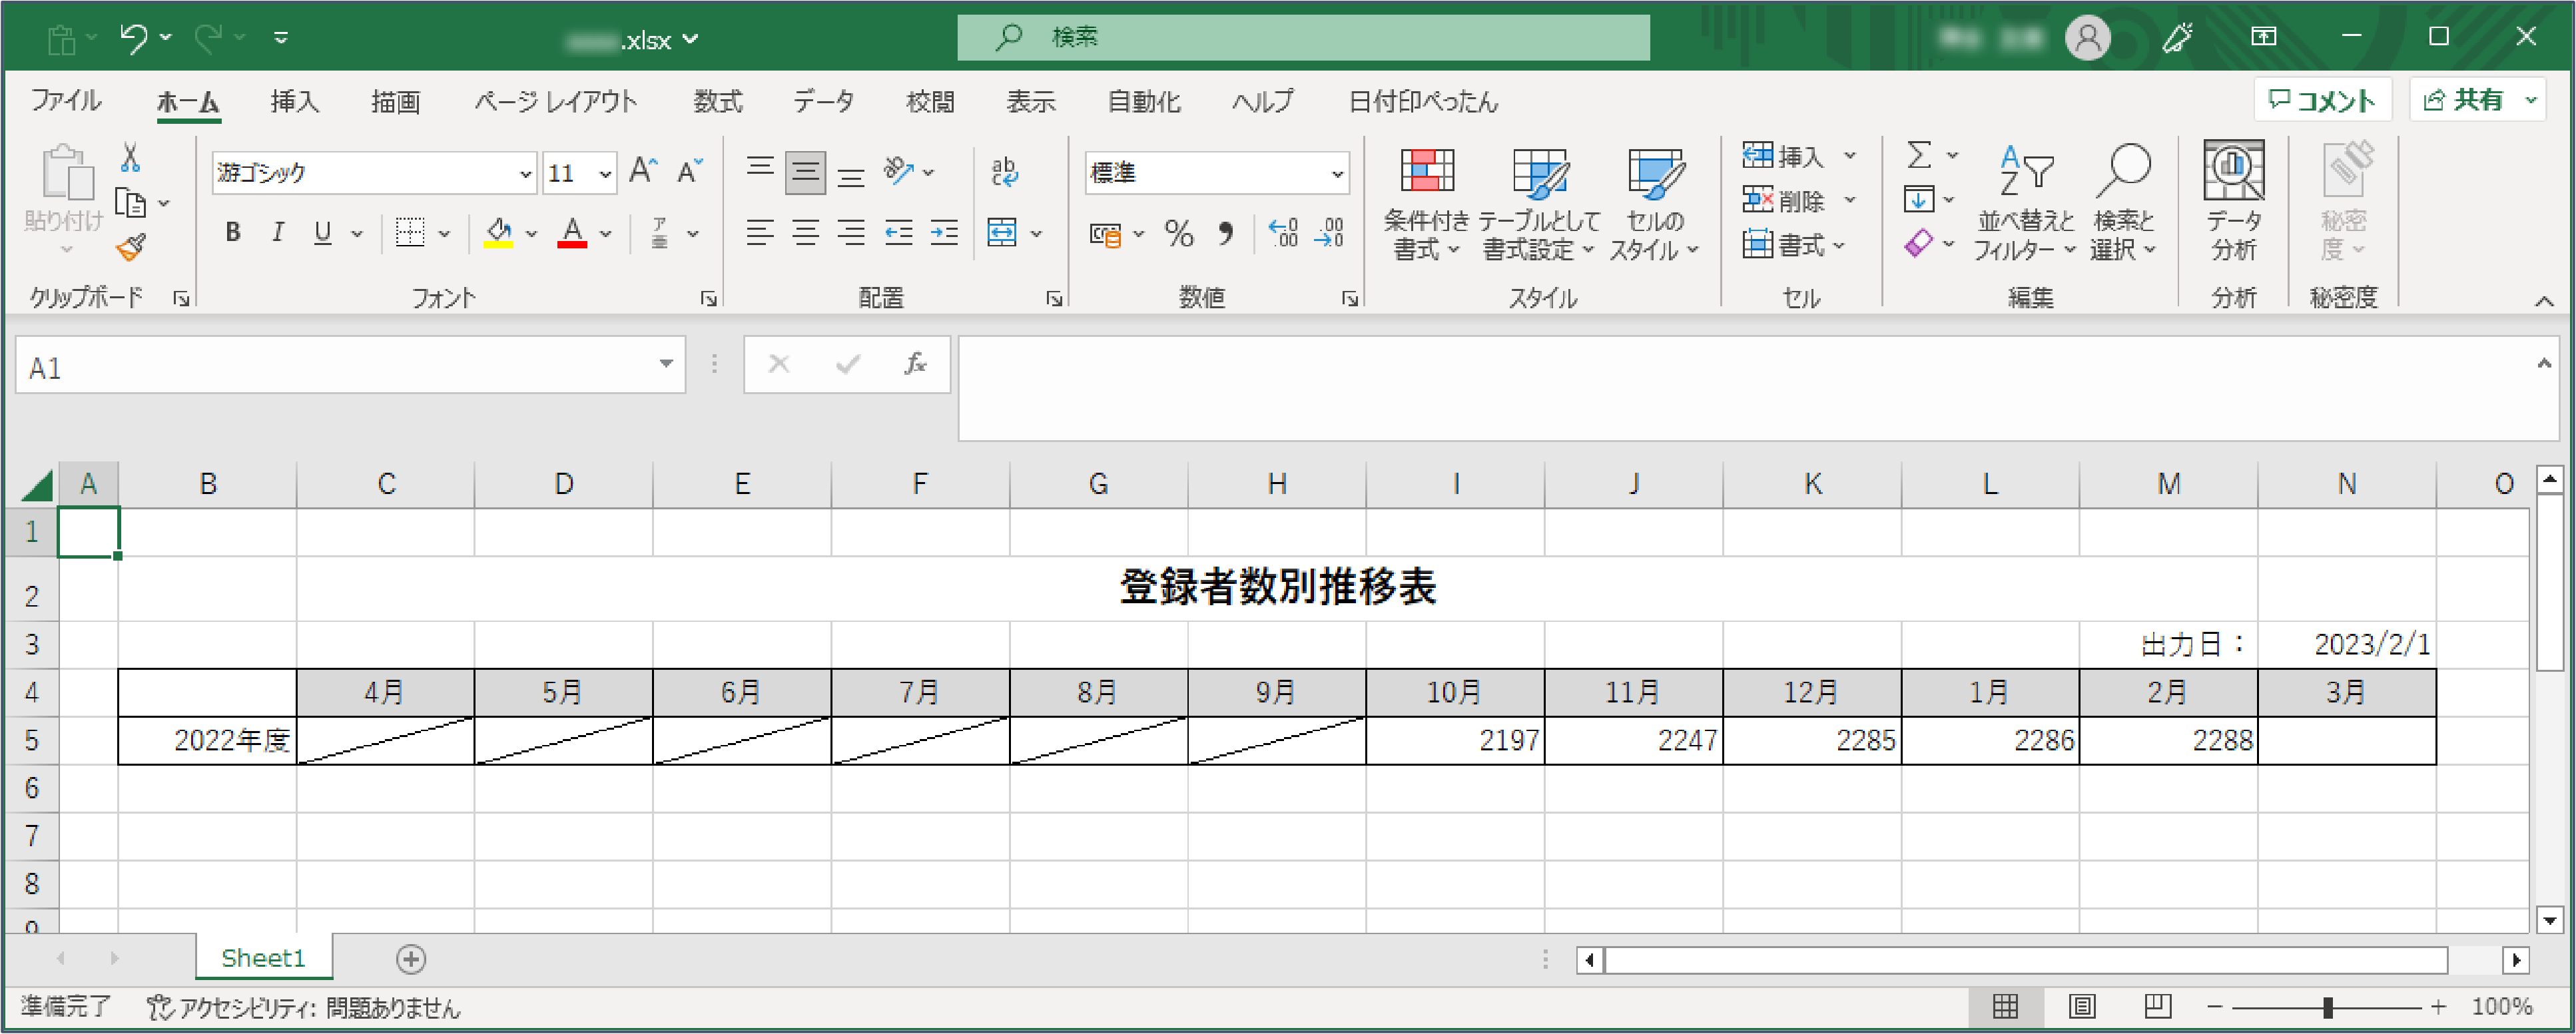Click the AutoSum sigma icon

[1918, 155]
